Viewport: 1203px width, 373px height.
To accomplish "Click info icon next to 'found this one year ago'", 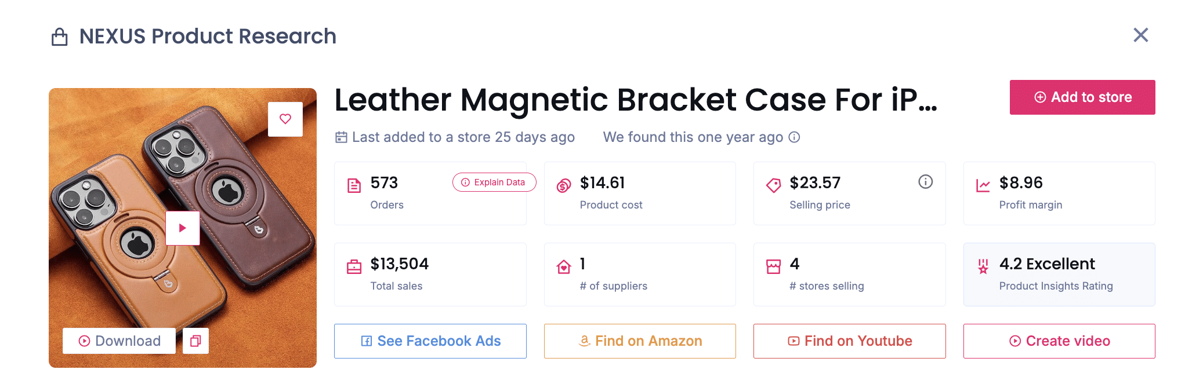I will pyautogui.click(x=794, y=137).
